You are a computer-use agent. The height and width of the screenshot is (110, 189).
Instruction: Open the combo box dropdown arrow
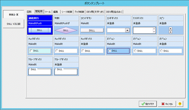127,30
